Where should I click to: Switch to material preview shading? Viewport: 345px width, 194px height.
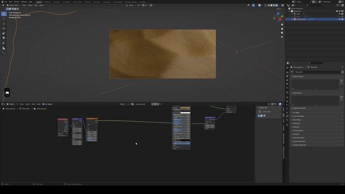[274, 5]
